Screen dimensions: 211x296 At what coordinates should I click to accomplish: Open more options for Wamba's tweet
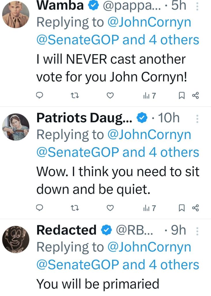pyautogui.click(x=197, y=6)
